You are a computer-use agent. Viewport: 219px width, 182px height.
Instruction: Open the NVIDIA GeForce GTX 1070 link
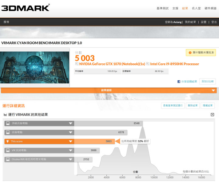[112, 64]
